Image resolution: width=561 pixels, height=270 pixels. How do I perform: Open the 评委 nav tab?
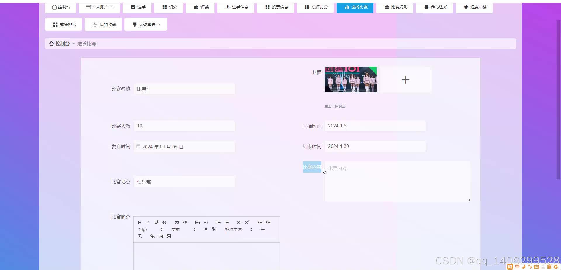tap(200, 7)
